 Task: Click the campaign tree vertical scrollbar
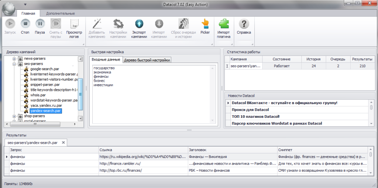[x=80, y=94]
